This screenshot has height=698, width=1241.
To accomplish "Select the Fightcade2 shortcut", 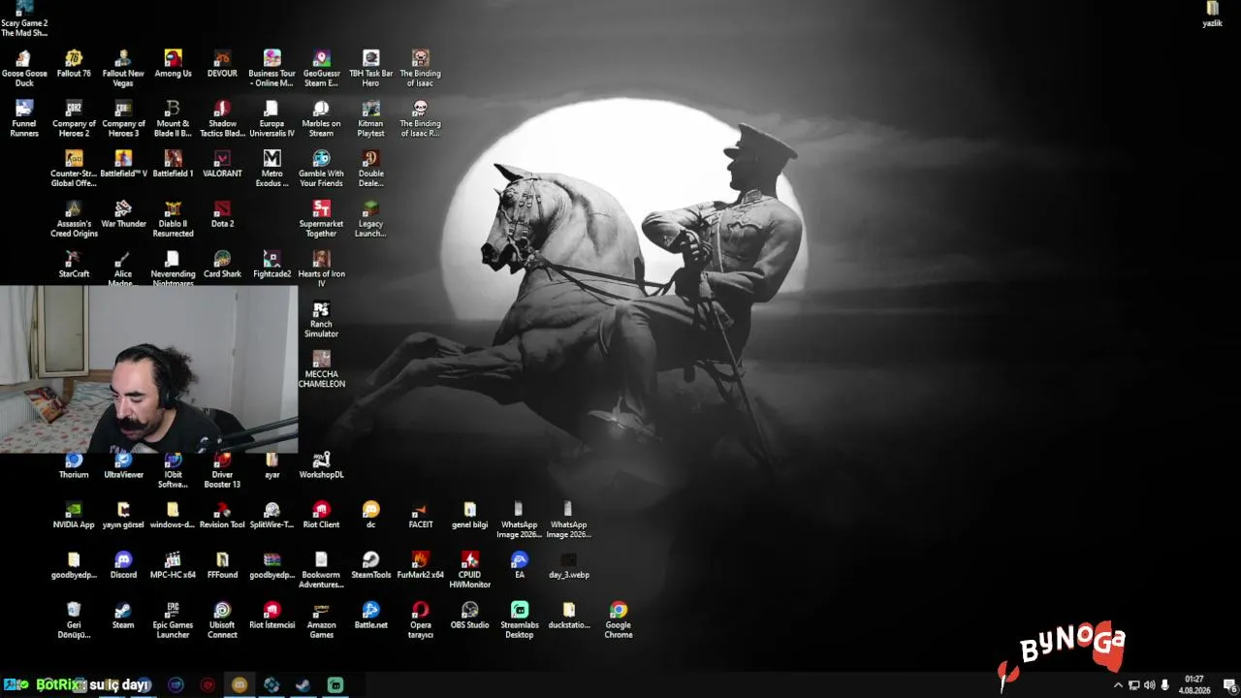I will pos(271,265).
